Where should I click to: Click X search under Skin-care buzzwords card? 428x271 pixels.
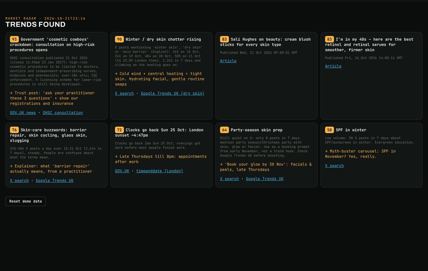click(19, 181)
